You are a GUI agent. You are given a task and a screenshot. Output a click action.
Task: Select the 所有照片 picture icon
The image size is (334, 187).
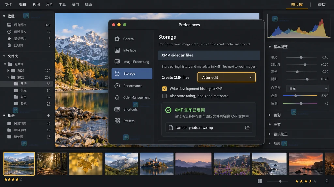pos(9,25)
